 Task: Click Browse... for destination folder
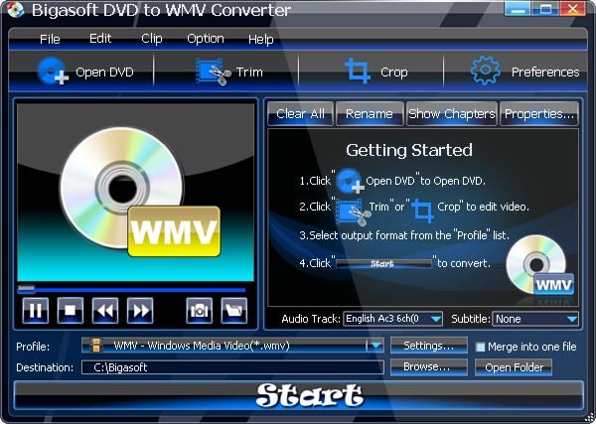point(429,367)
